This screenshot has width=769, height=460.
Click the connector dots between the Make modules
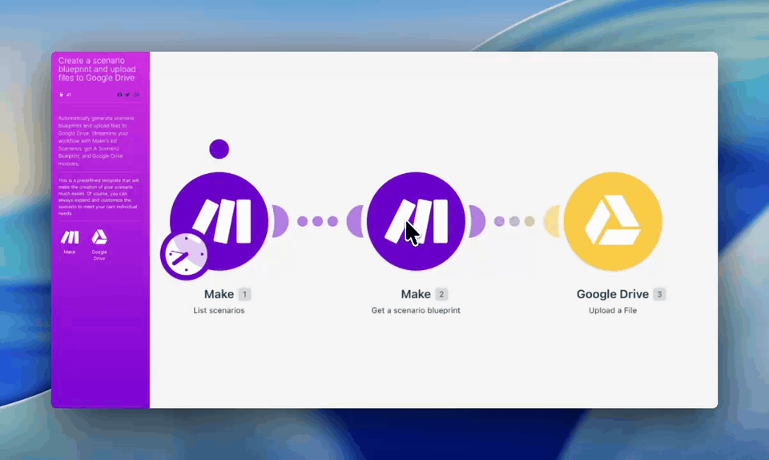[x=318, y=221]
